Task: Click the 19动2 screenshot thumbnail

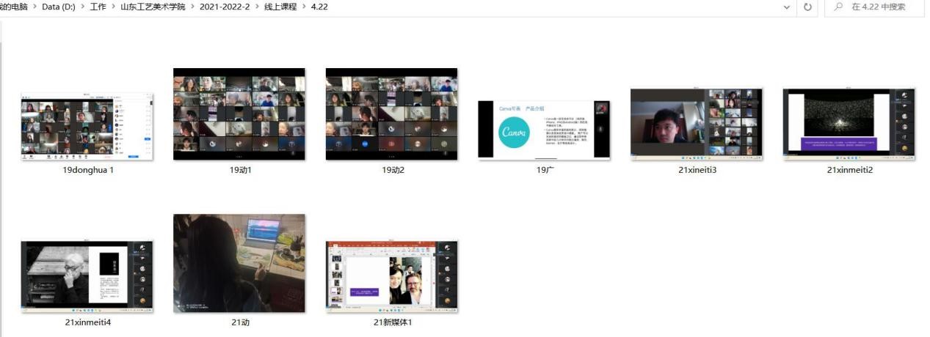Action: 391,114
